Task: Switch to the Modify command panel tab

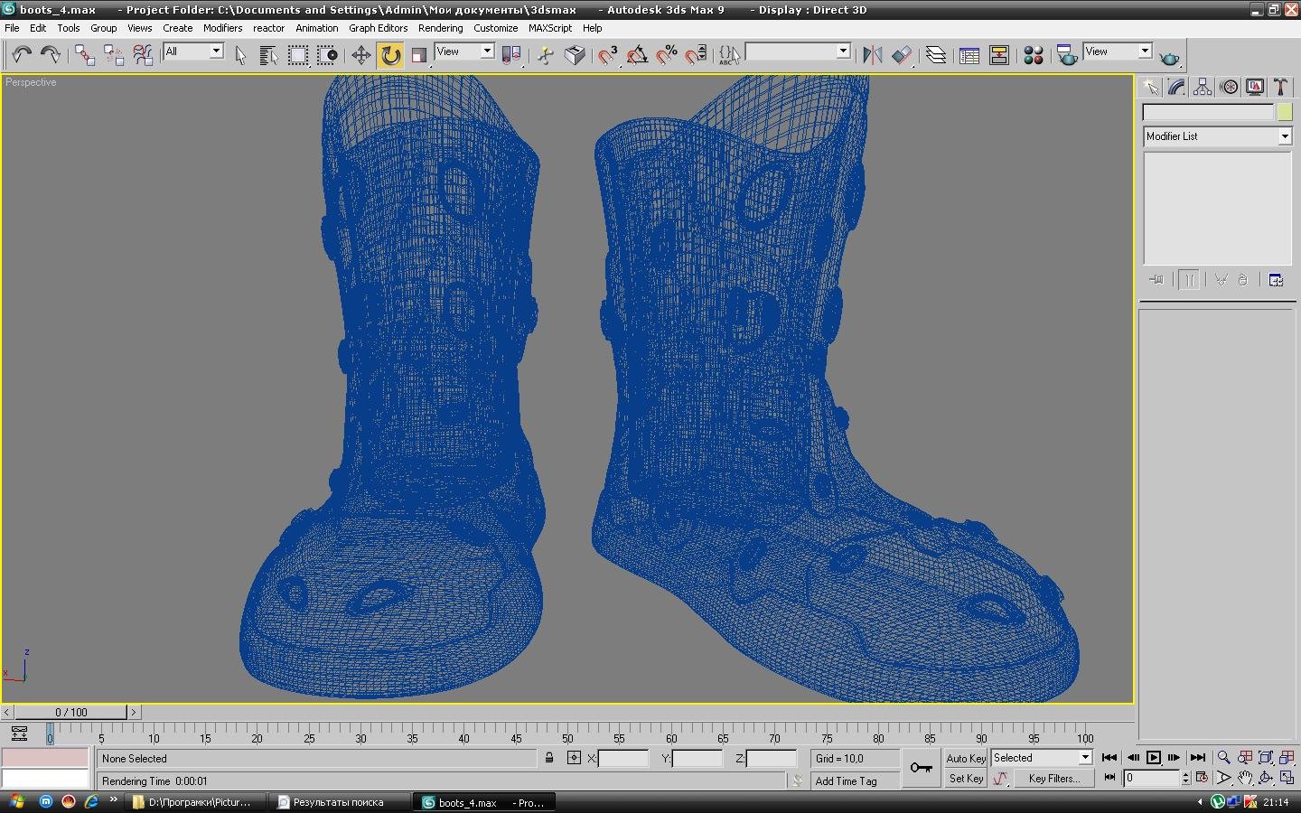Action: click(1175, 87)
